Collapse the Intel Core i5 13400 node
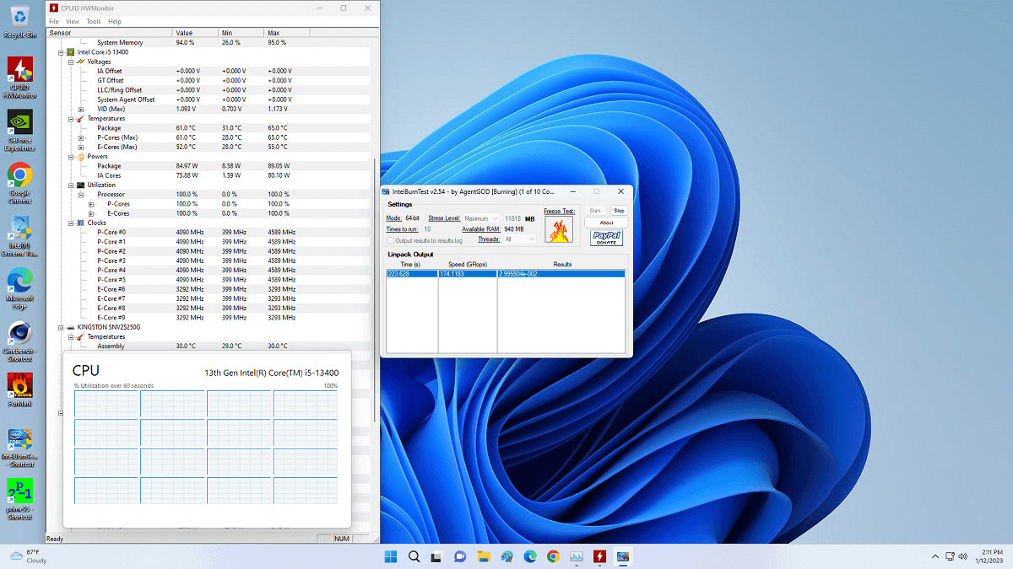 [61, 52]
